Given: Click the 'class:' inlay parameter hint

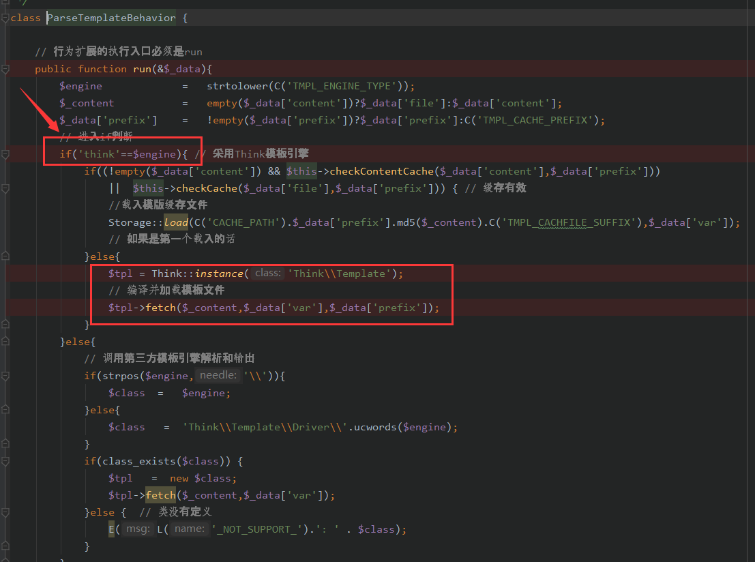Looking at the screenshot, I should click(267, 273).
